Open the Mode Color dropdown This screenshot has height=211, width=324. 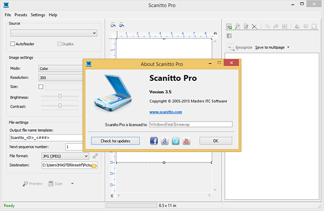pyautogui.click(x=61, y=68)
